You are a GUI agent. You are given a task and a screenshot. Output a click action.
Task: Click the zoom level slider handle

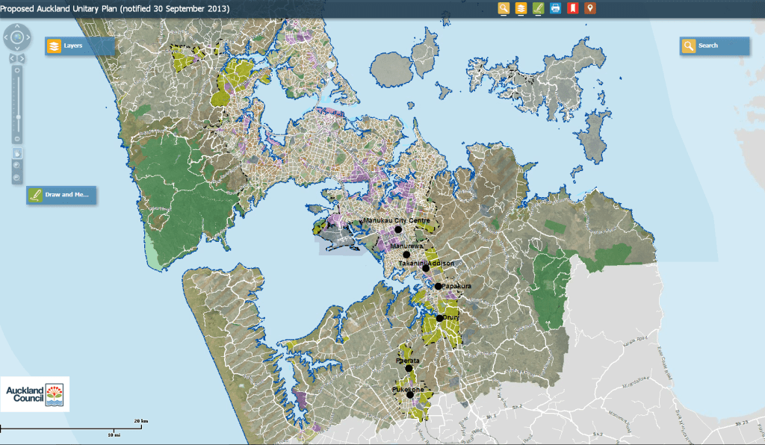click(19, 116)
